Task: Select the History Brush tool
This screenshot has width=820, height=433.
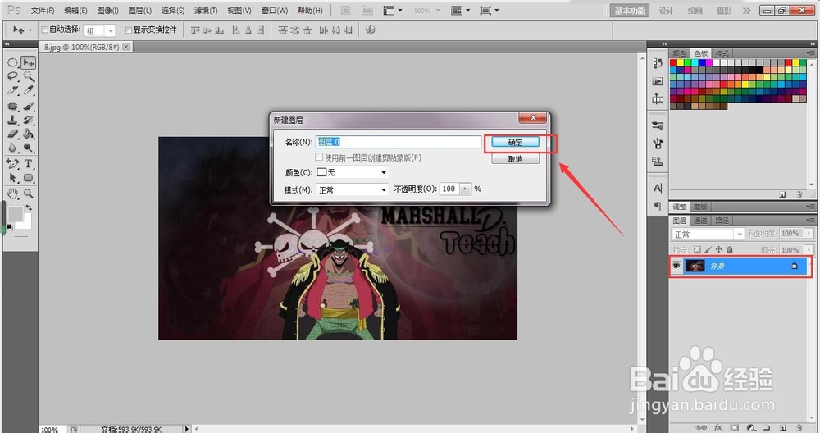Action: [x=28, y=120]
